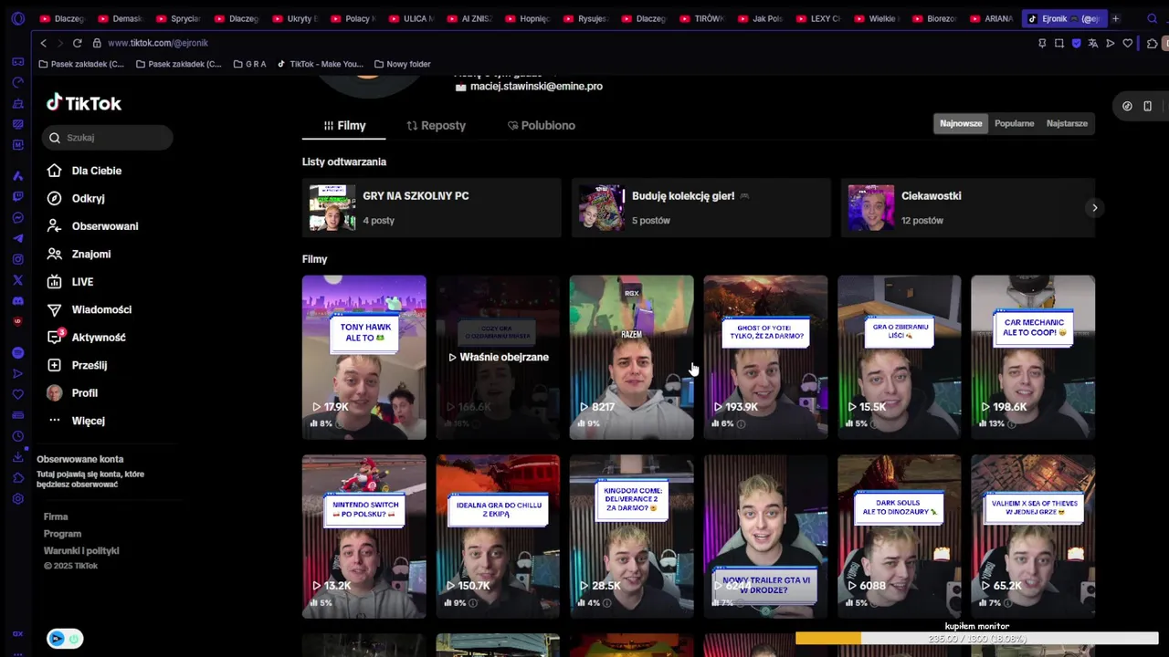Open the GRA O ZBIERANIU LIŚCI video

click(900, 357)
